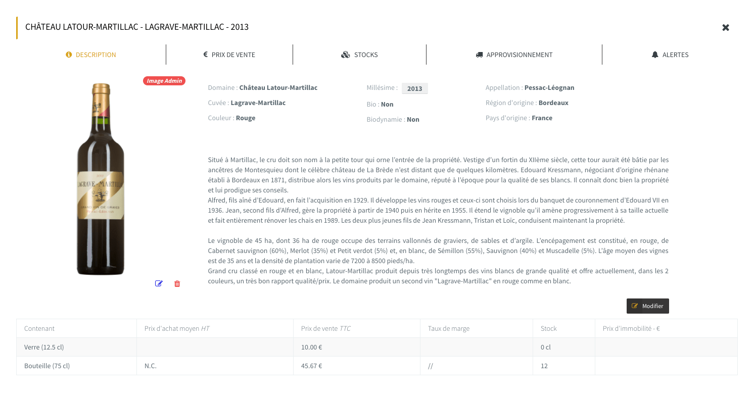
Task: Click the Prix d'immobilité column header
Action: coord(666,328)
